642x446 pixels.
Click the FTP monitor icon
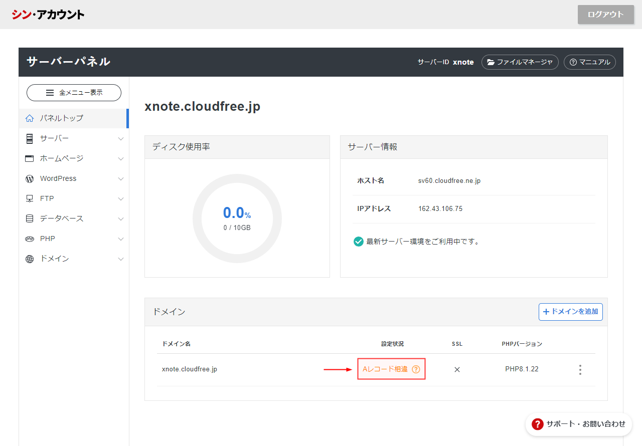tap(30, 198)
